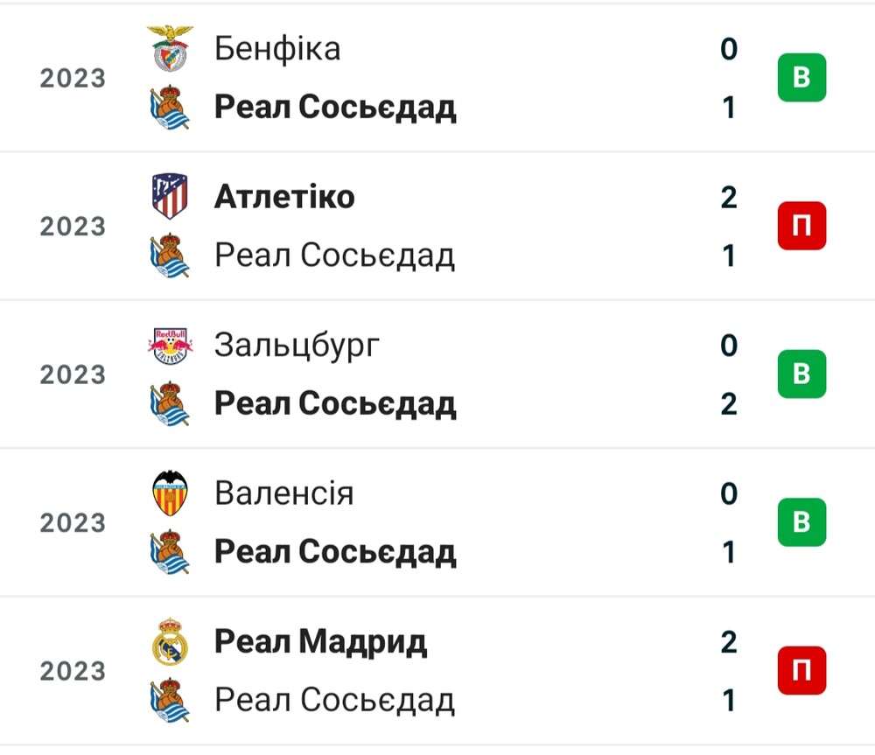Click Real Sociedad crest under Real Madrid
The image size is (875, 755).
[171, 700]
